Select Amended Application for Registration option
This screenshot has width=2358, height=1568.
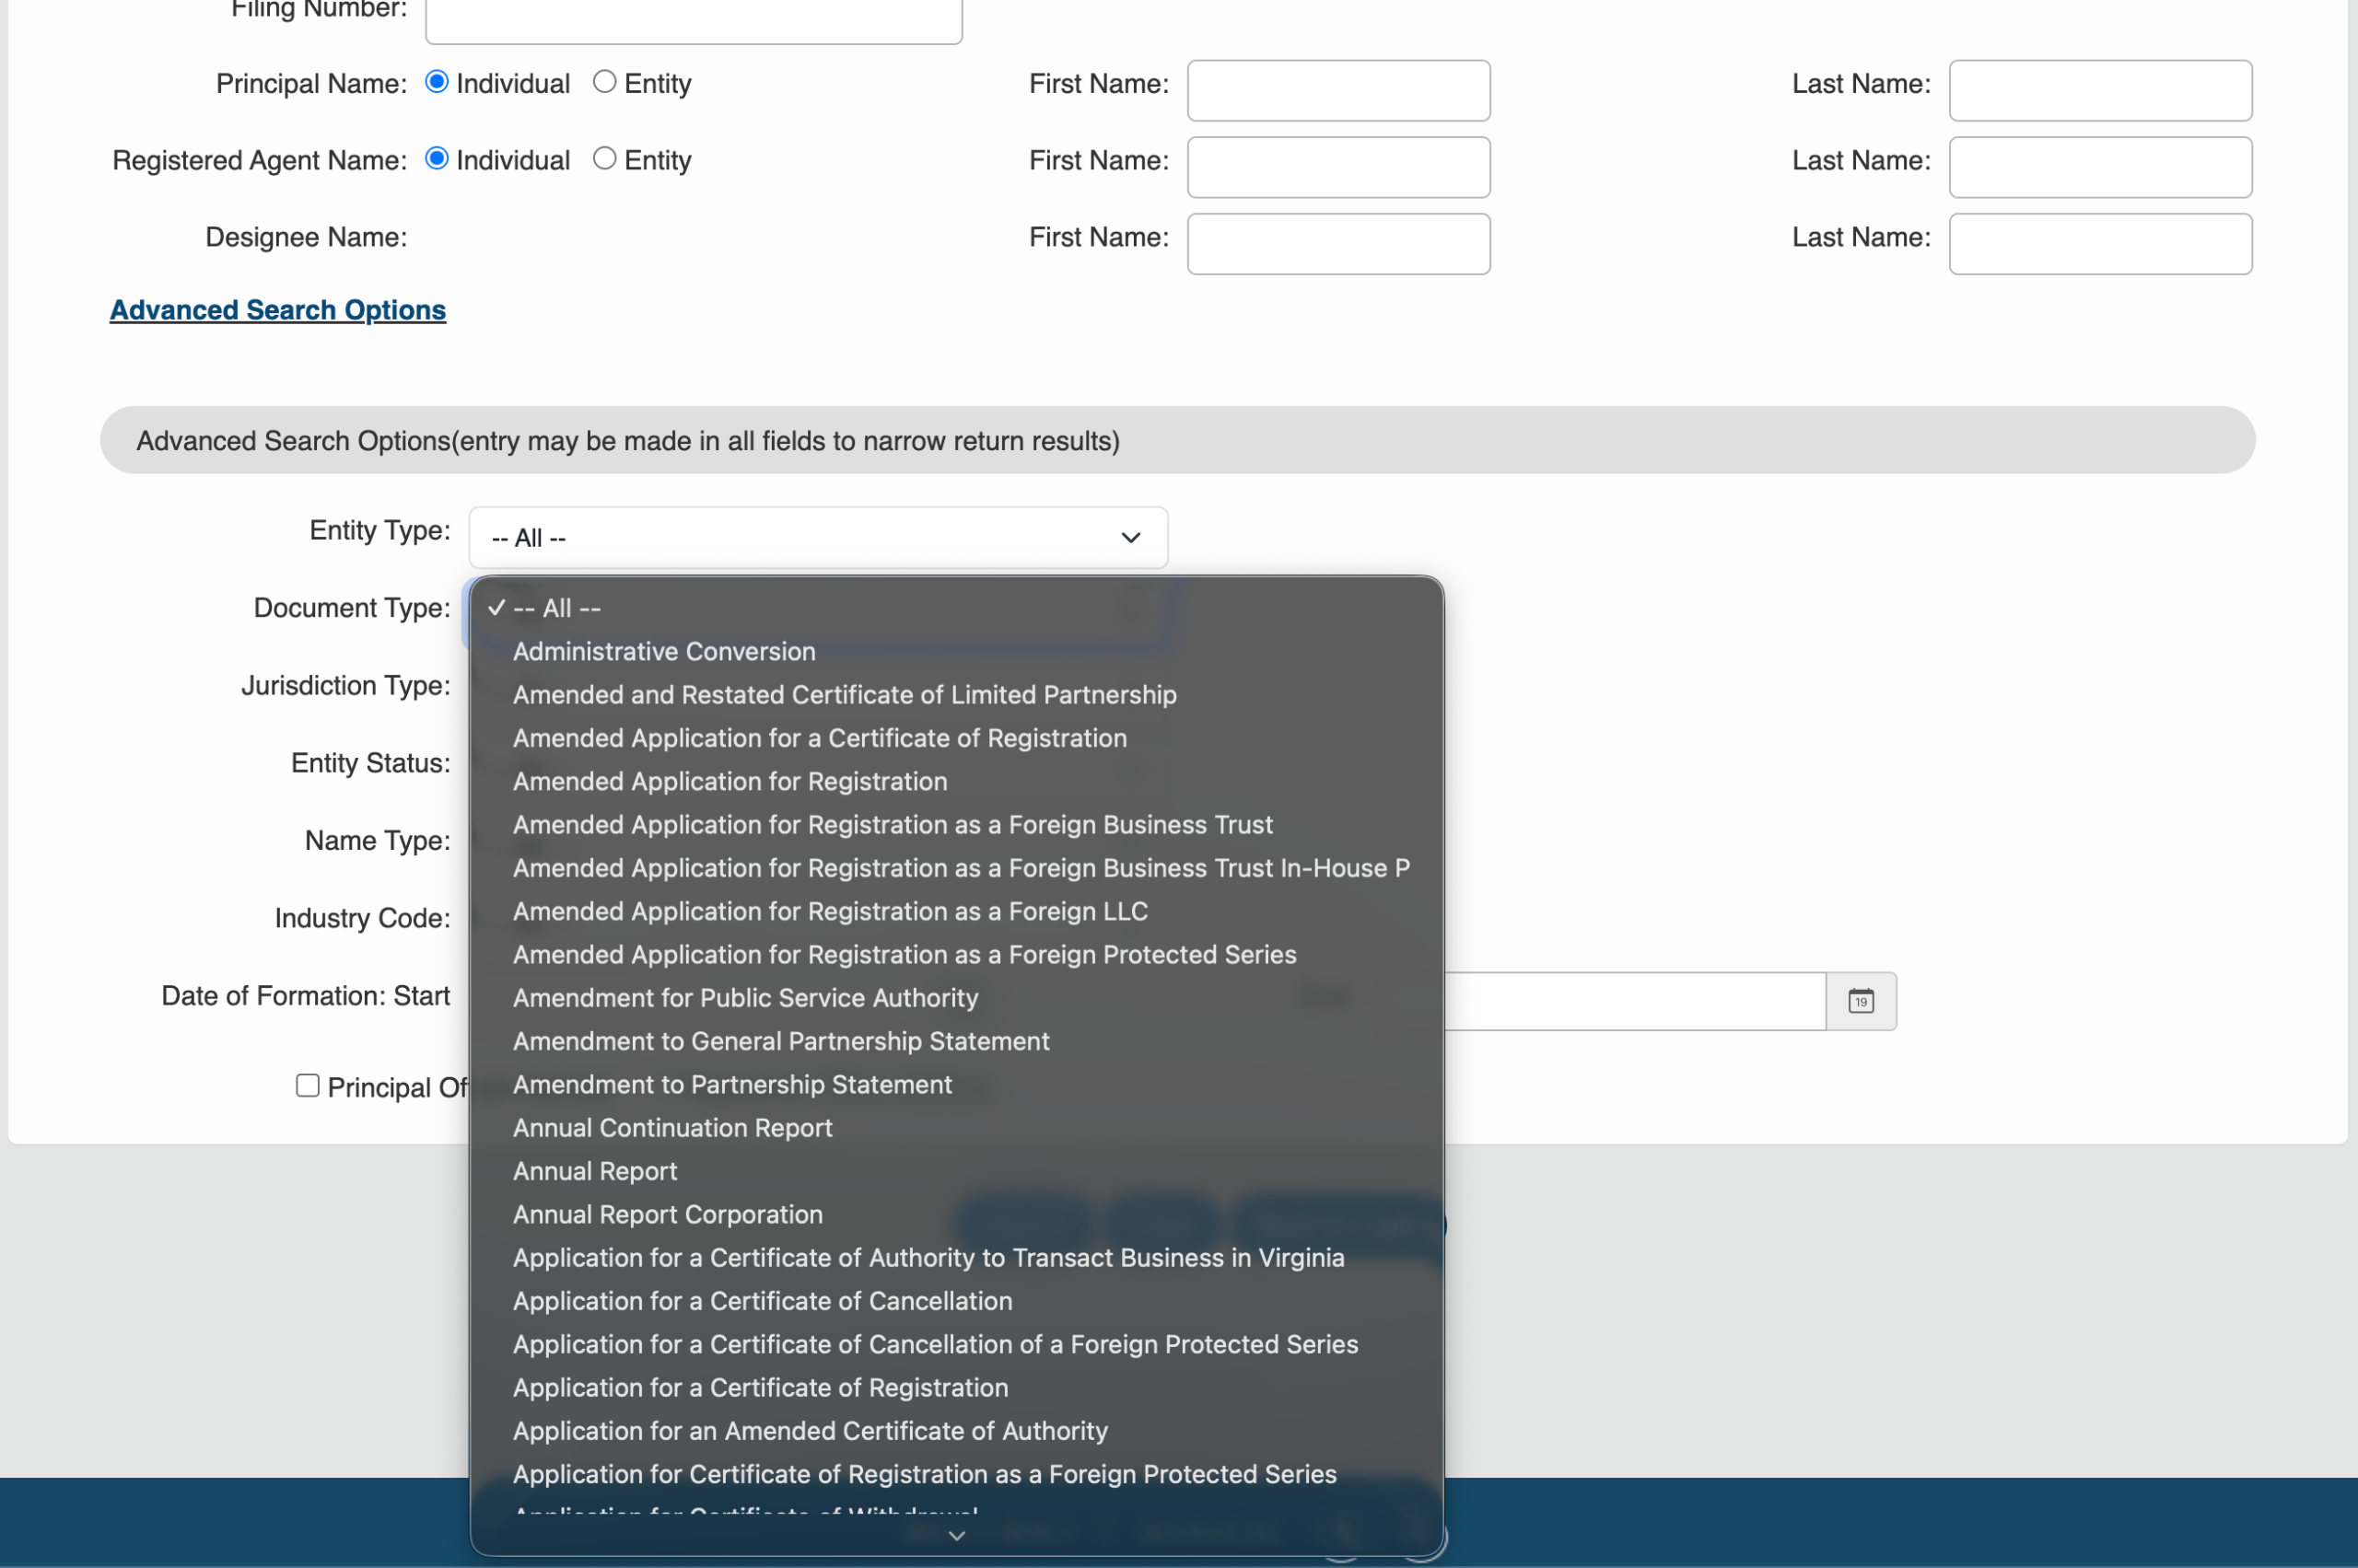click(956, 781)
